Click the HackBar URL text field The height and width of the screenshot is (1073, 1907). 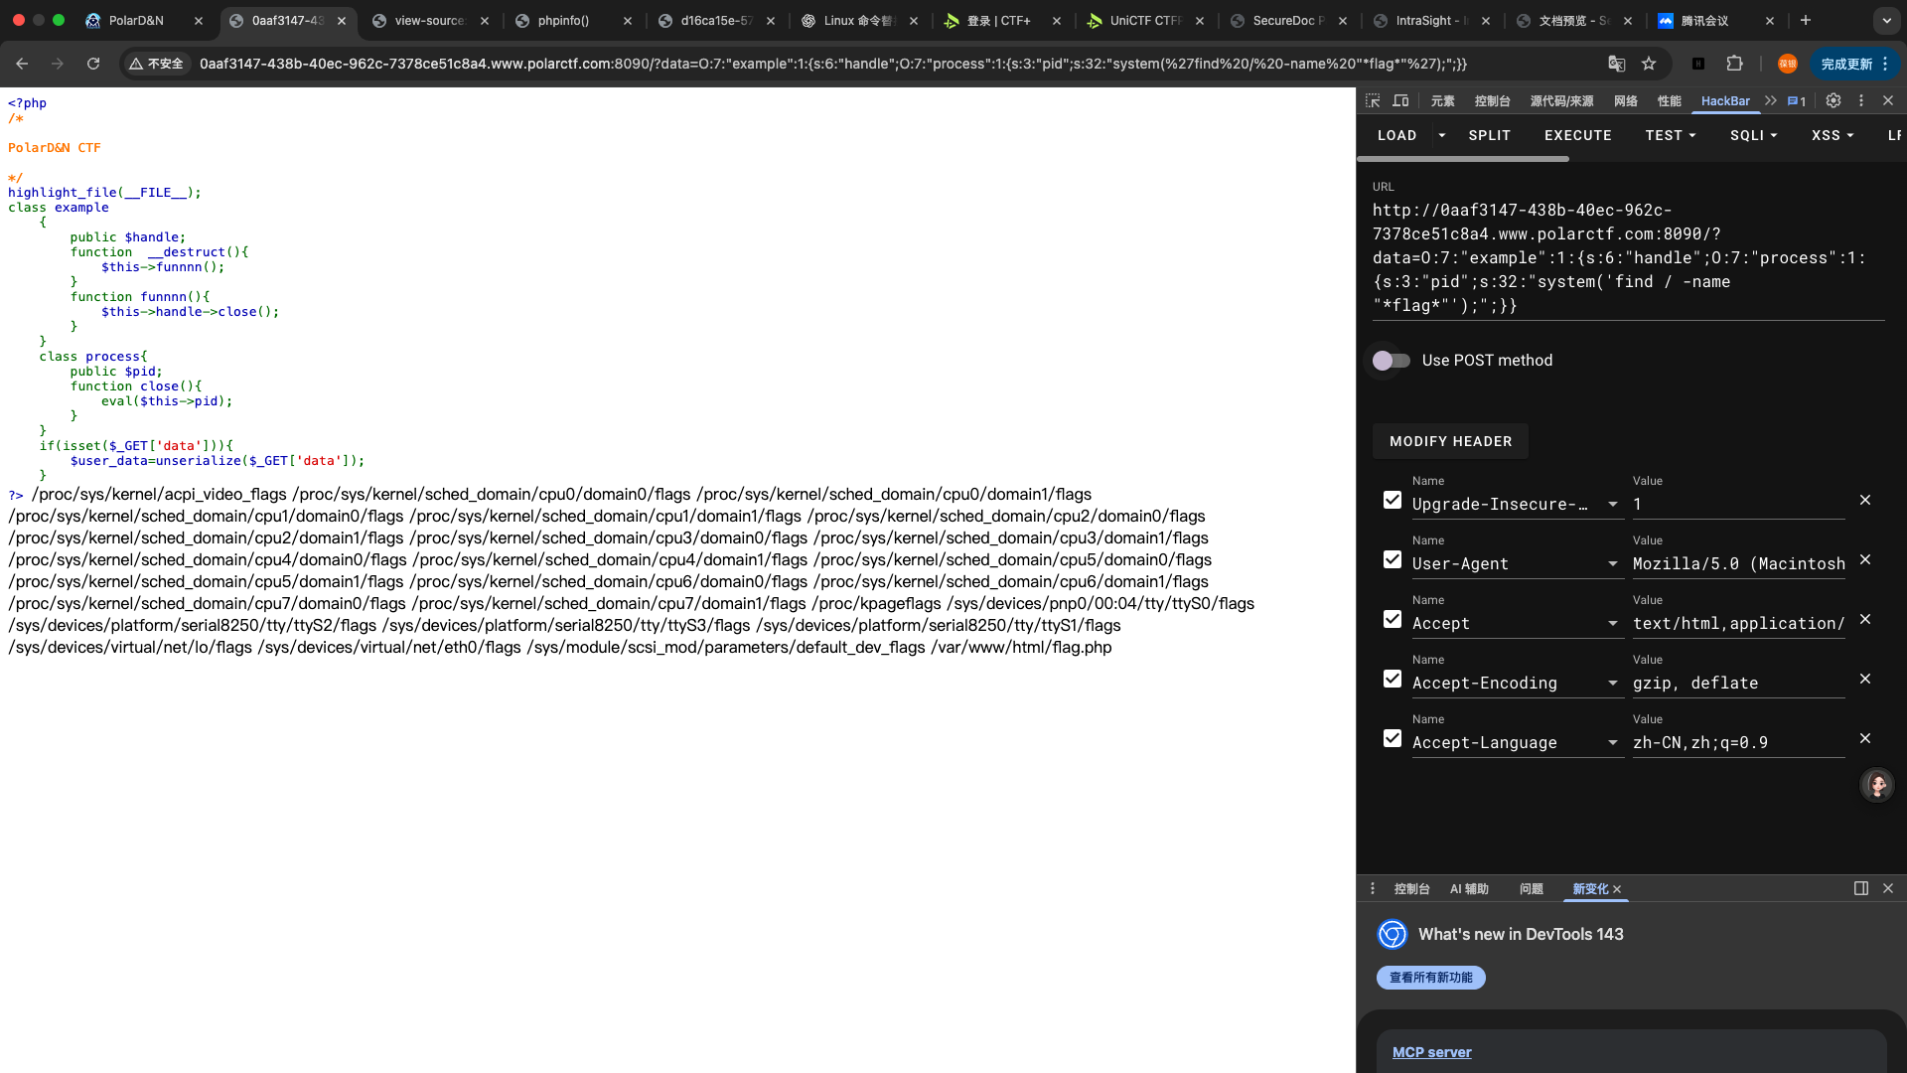(1628, 258)
